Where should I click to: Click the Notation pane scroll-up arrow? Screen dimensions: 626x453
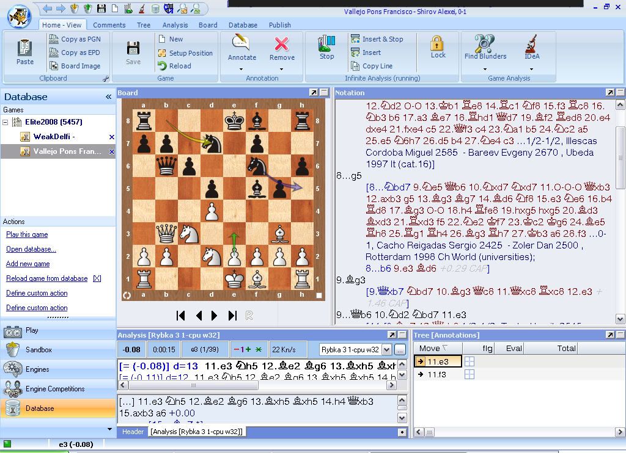pos(620,105)
